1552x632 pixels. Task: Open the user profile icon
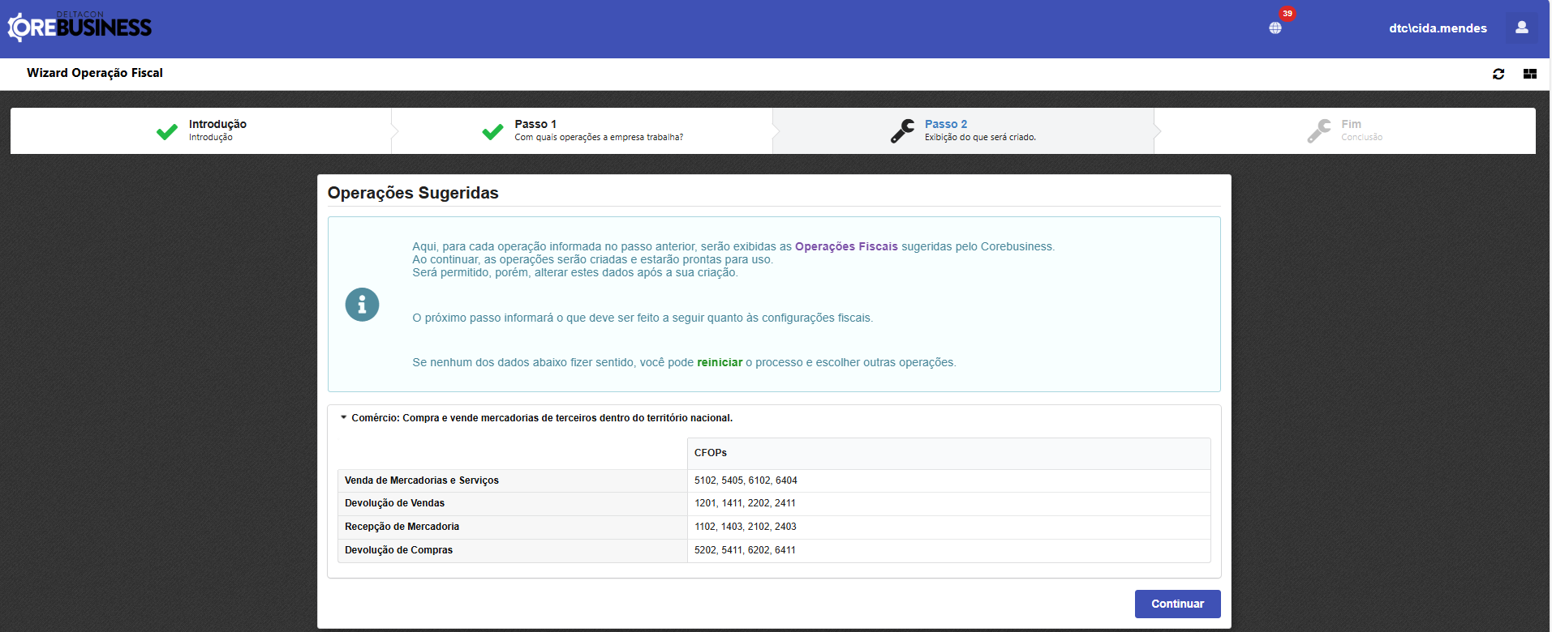1521,28
